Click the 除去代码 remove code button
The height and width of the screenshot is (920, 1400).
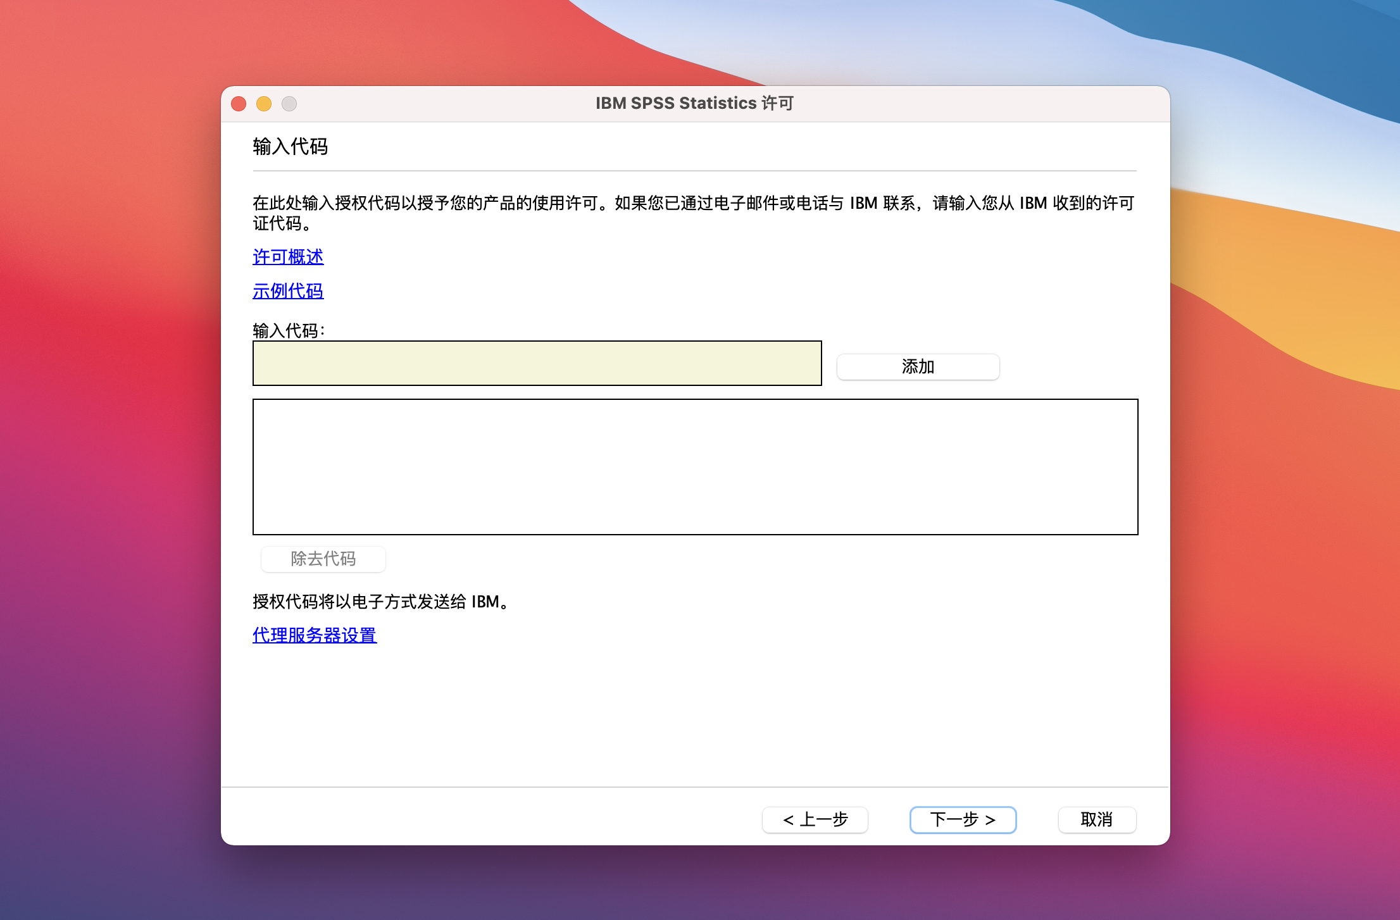[x=323, y=559]
